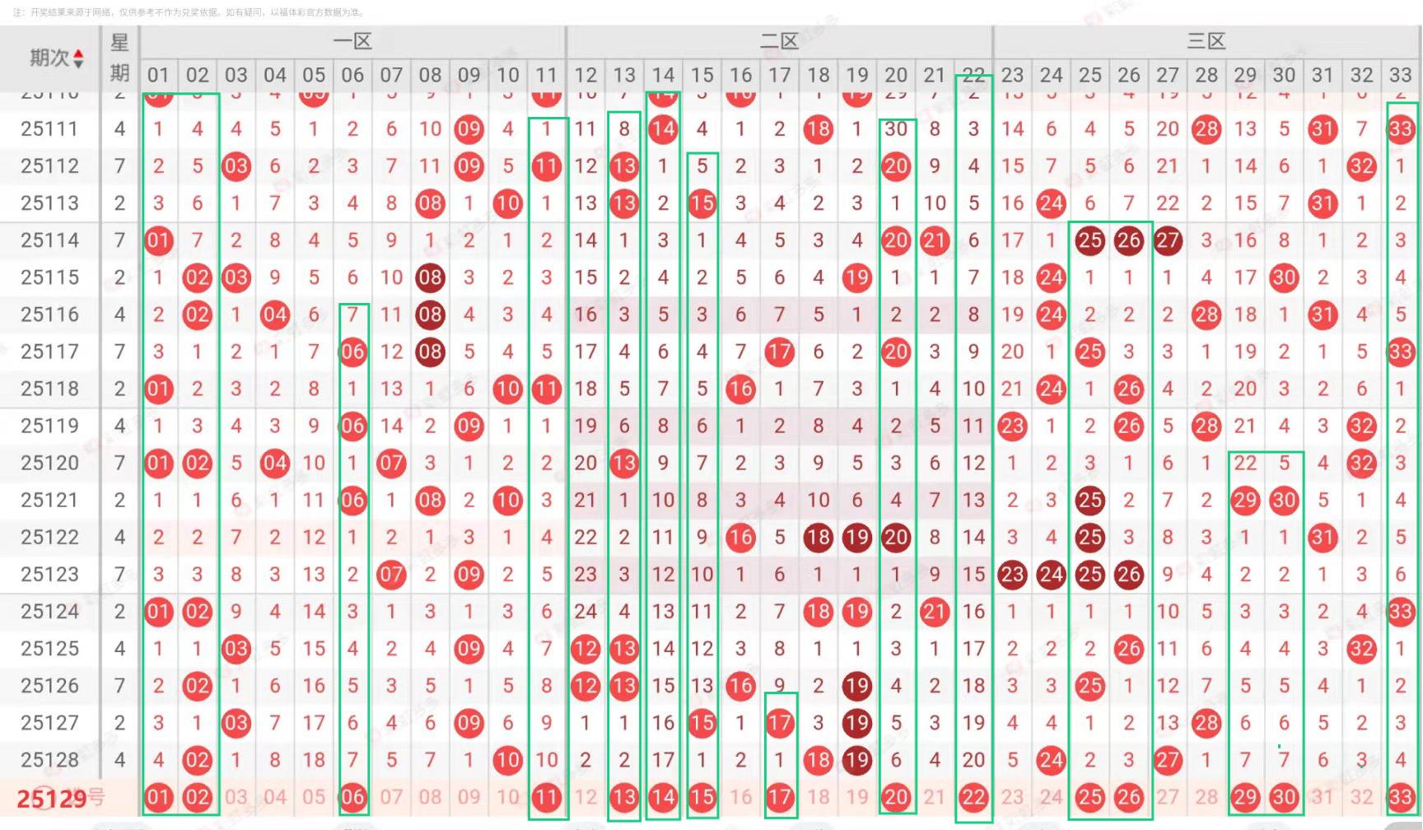Pick faded number 18 in the 25129 row
The height and width of the screenshot is (830, 1423).
[818, 797]
